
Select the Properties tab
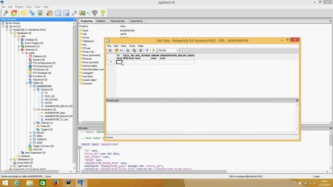(x=87, y=21)
